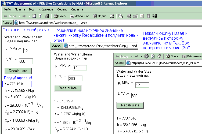Screen dimensions: 202x134
Task: Click the middle inset address bar URL
Action: [x=103, y=46]
